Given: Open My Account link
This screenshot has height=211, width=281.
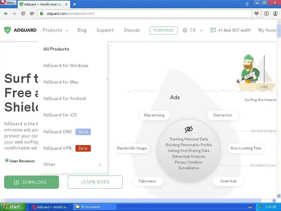Looking at the screenshot, I should click(x=267, y=30).
